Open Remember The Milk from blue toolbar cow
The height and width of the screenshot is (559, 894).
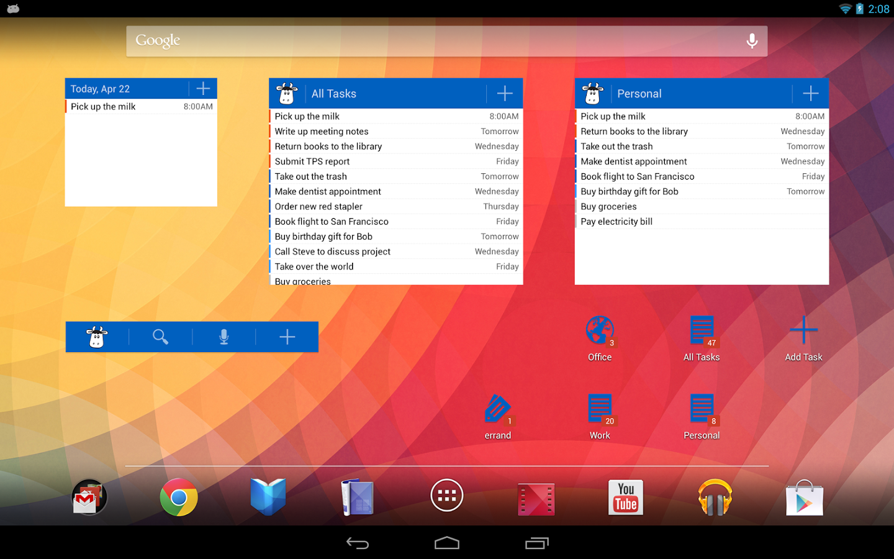tap(97, 337)
